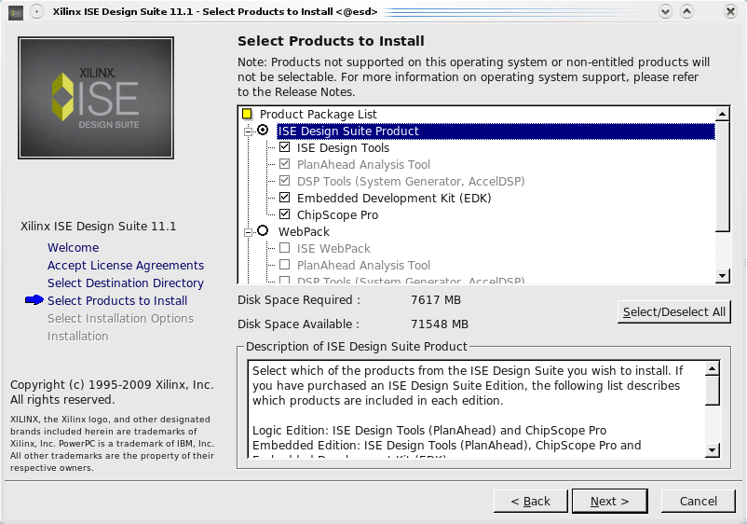Uncheck Embedded Development Kit (EDK) checkbox
747x524 pixels.
(284, 198)
